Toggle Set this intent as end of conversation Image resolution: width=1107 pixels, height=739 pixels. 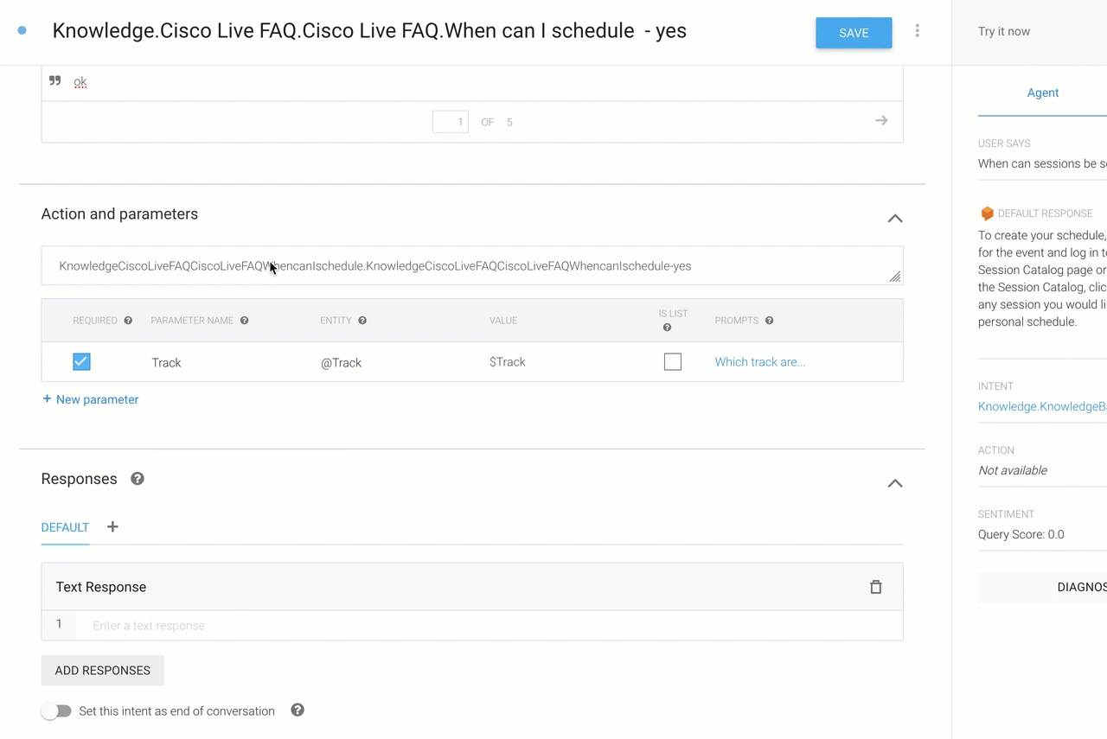click(56, 711)
